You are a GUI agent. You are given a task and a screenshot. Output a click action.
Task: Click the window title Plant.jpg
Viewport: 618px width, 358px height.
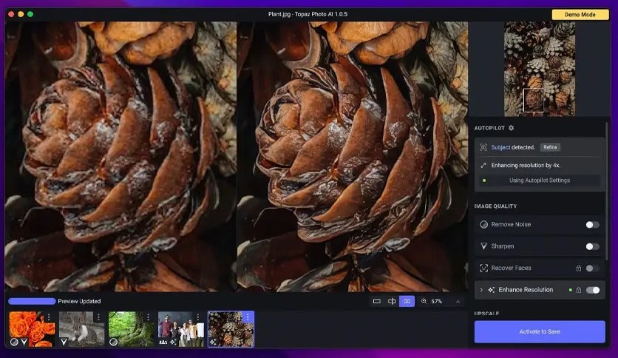click(308, 14)
